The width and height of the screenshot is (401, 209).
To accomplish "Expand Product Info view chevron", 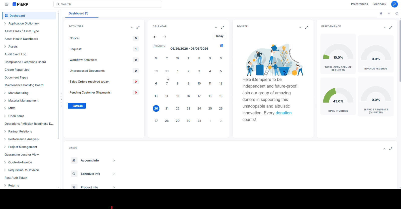I will tap(114, 187).
